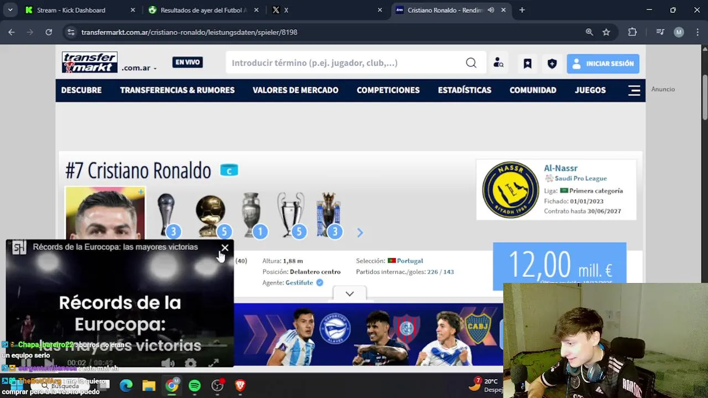Click the blue captain badge beside player name
Image resolution: width=708 pixels, height=398 pixels.
[229, 170]
